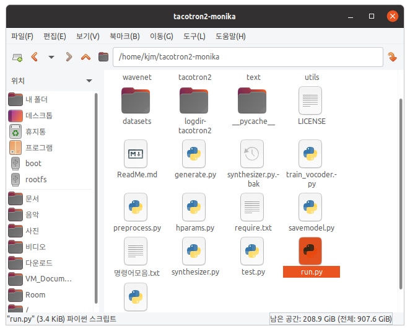Expand the 위치 side pane dropdown

tap(89, 81)
